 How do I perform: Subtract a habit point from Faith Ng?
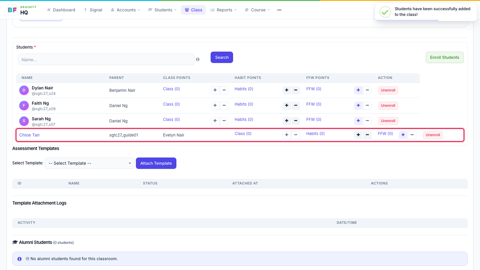coord(296,106)
